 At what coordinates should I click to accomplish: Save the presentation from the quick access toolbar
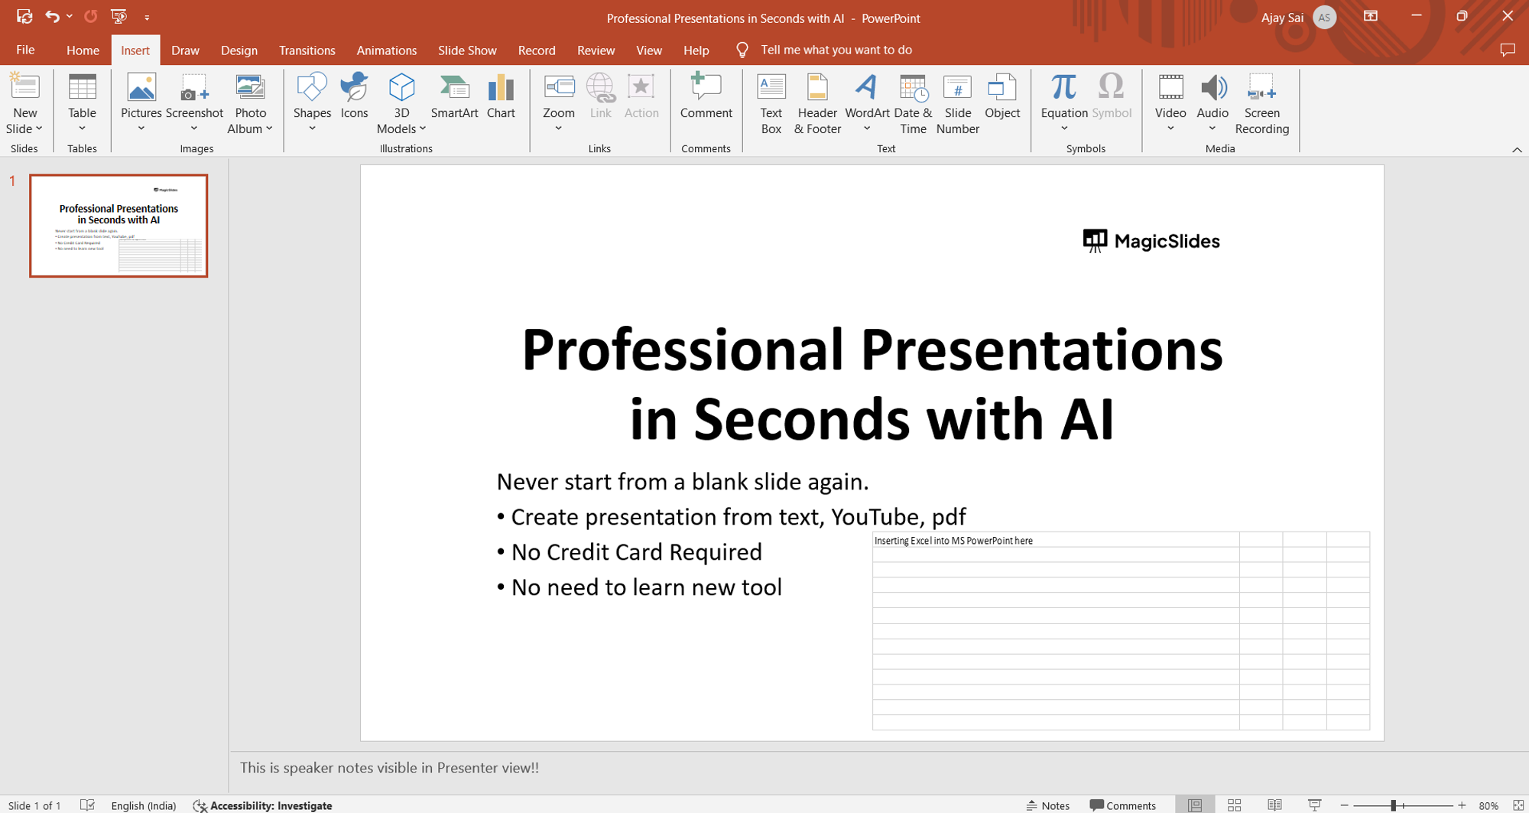click(24, 16)
